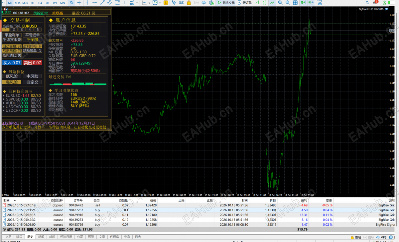
Task: Choose the 自定义 custom risk level
Action: (x=33, y=82)
